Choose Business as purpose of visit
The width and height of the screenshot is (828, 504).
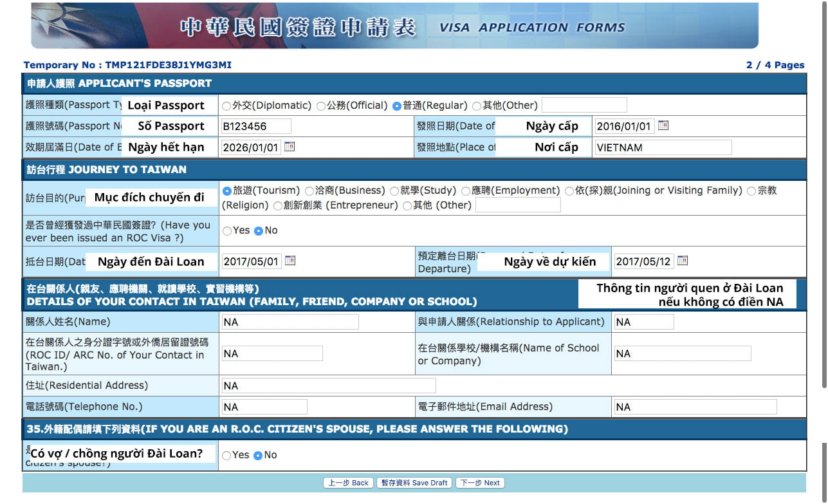309,191
